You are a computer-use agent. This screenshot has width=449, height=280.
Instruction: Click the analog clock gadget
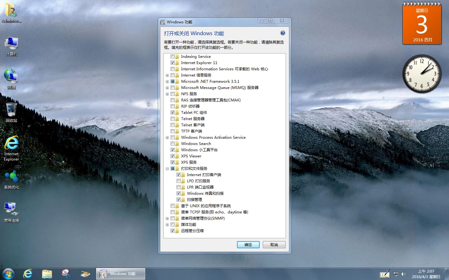(422, 74)
